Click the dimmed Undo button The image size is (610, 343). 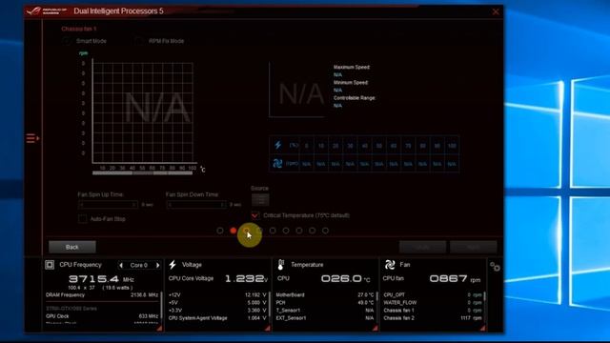tap(422, 247)
